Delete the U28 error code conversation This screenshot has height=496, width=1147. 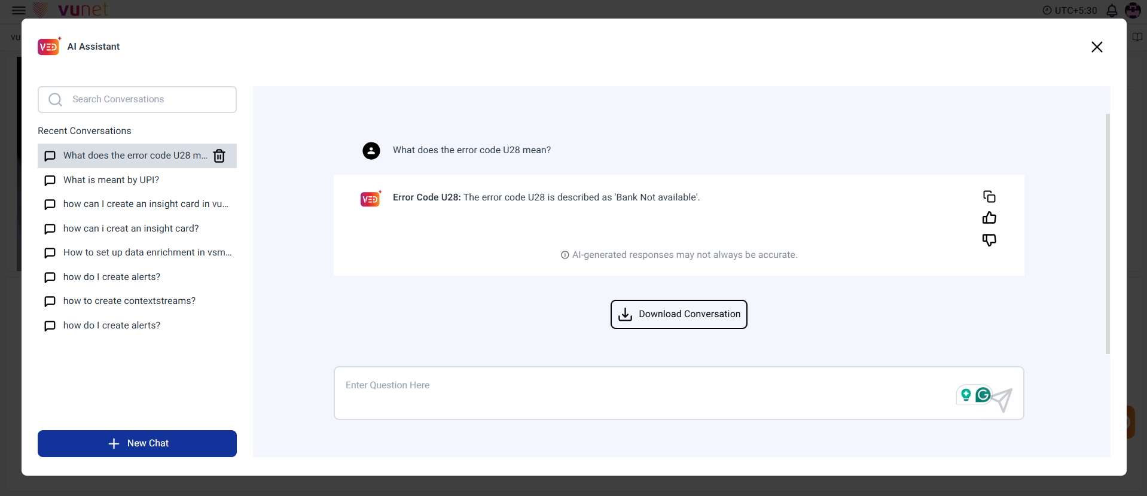pyautogui.click(x=219, y=156)
